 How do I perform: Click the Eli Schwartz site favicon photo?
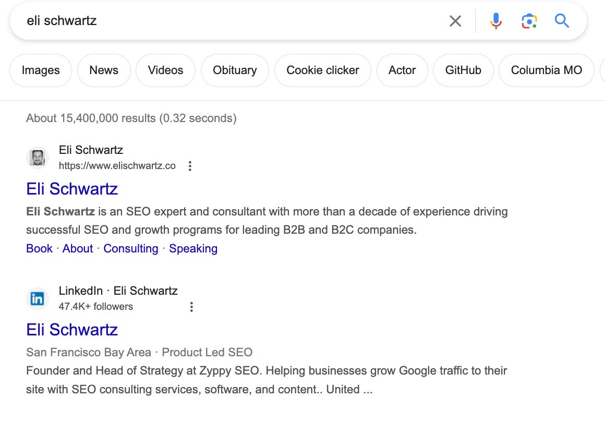38,158
